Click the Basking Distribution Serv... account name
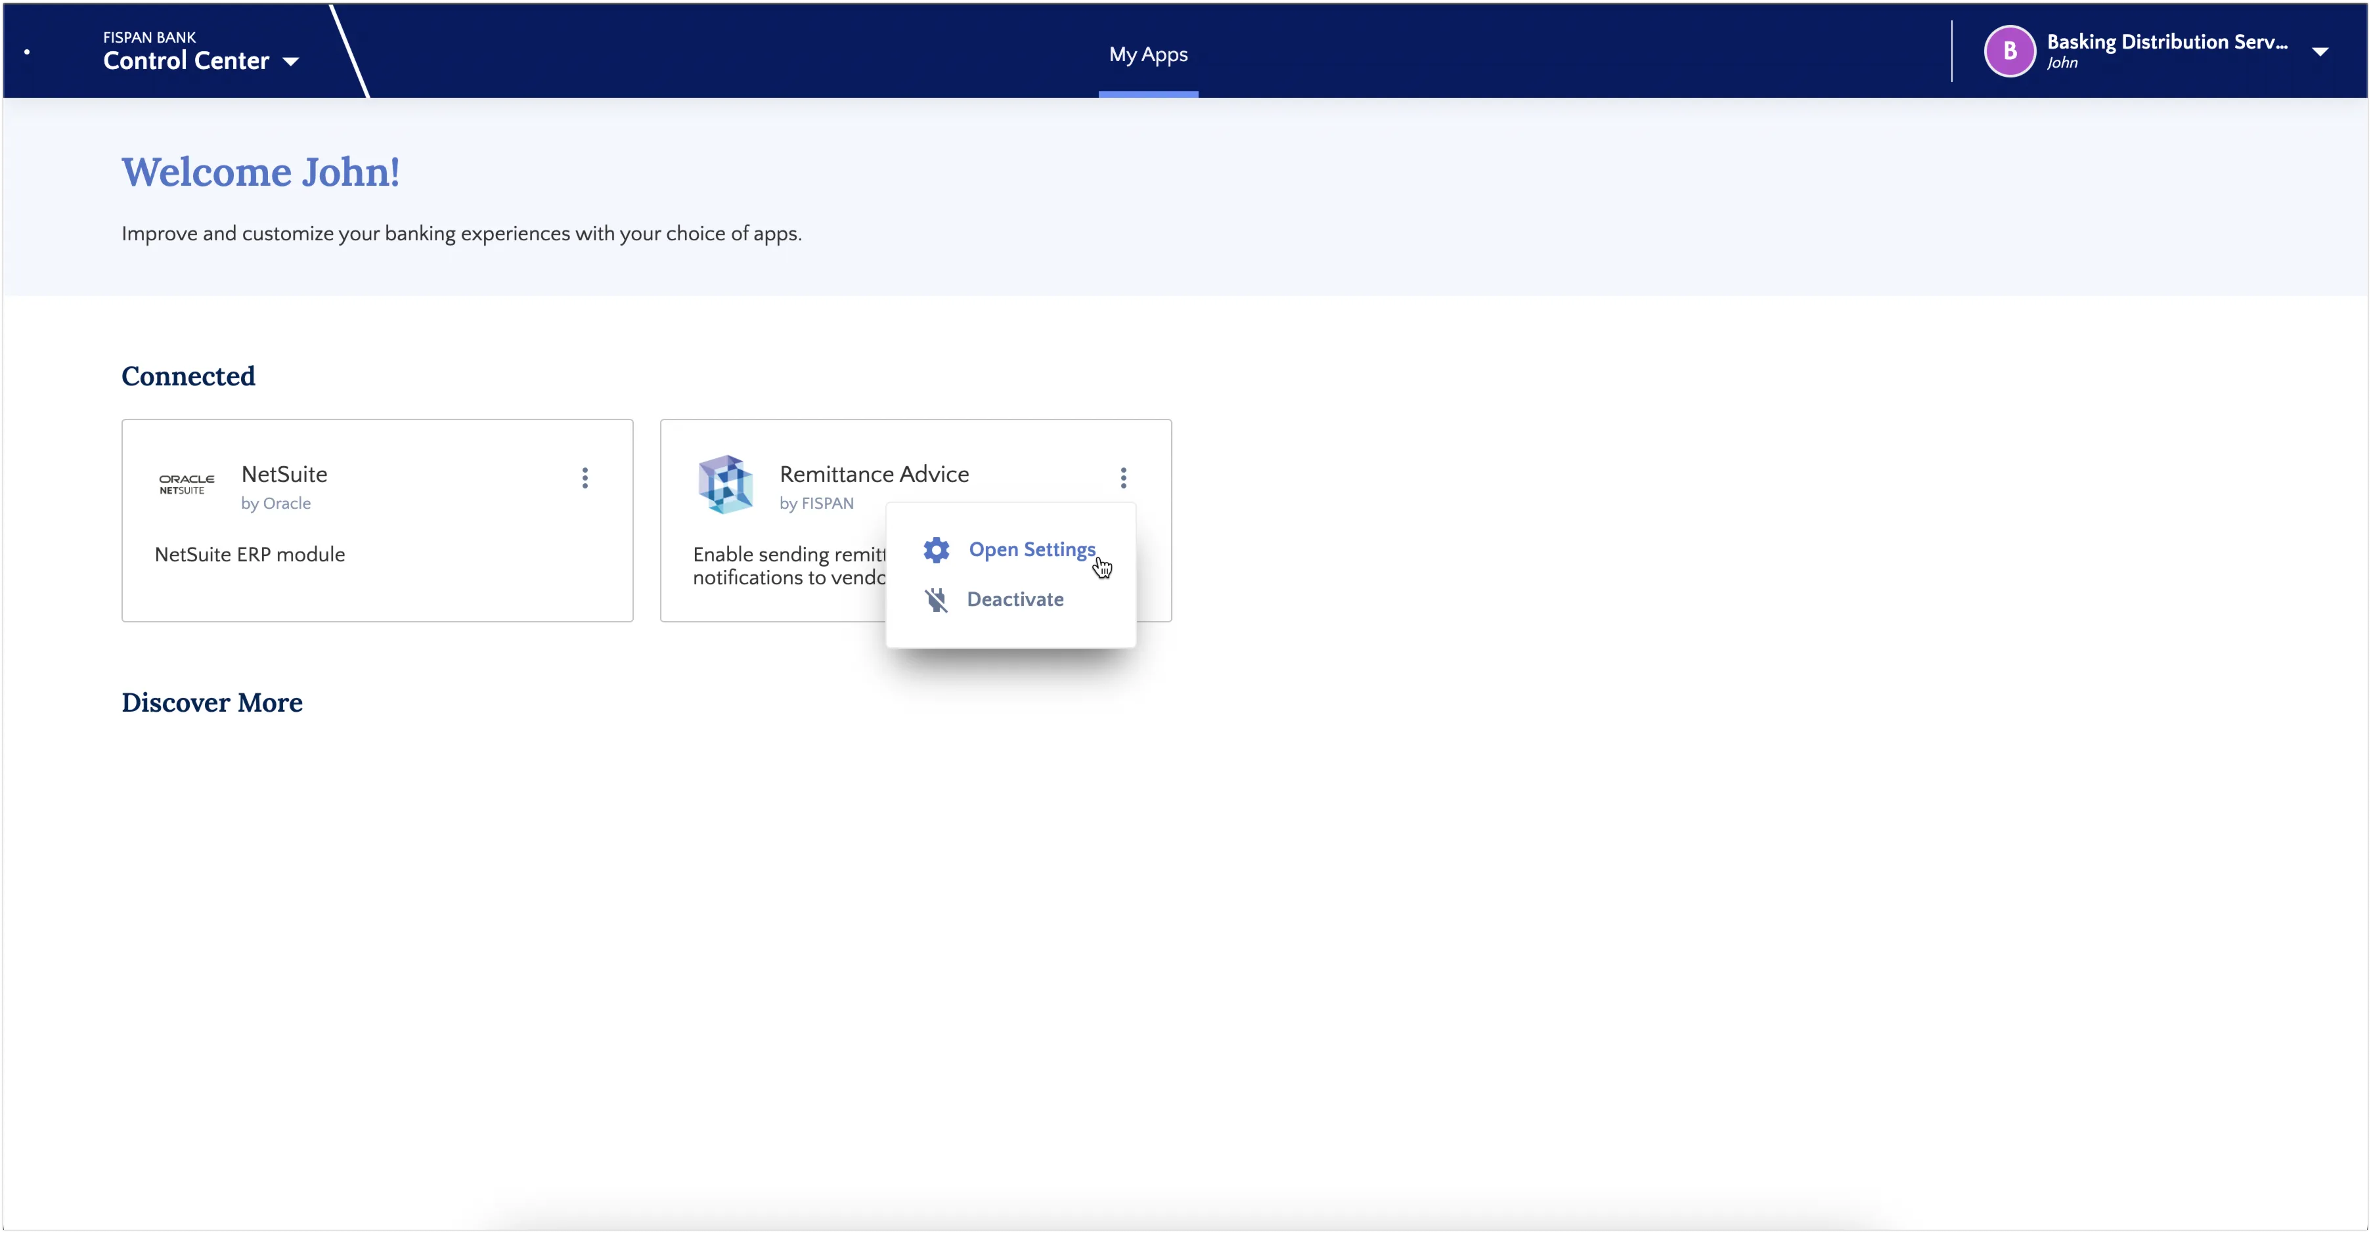The height and width of the screenshot is (1233, 2371). [x=2167, y=42]
